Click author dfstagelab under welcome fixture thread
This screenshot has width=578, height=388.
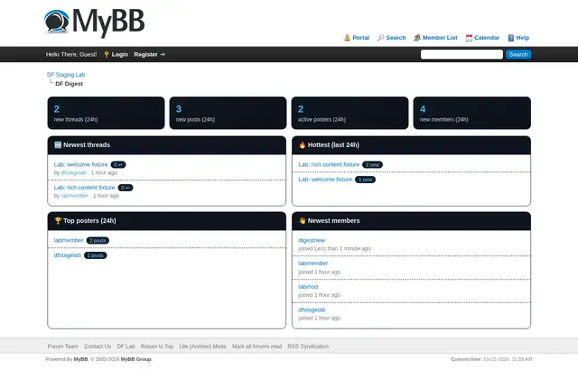74,172
